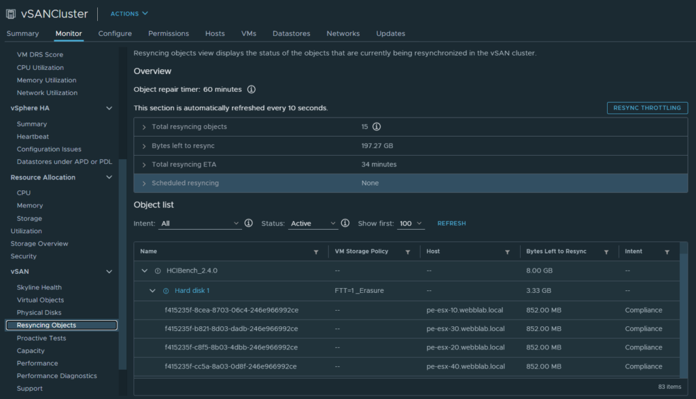
Task: Click the RESYNC THROTTLING button
Action: tap(647, 108)
